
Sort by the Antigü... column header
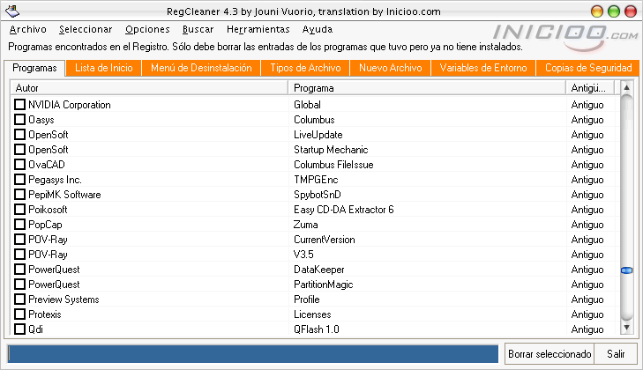[590, 88]
